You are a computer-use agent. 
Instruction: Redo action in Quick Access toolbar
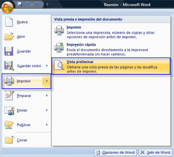37,4
